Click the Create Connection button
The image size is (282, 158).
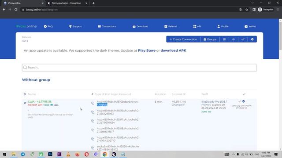point(183,39)
